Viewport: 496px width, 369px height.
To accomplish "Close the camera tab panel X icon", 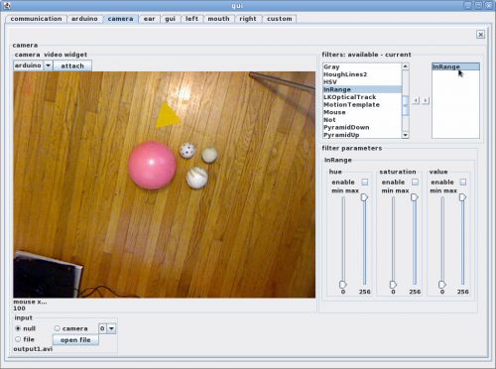I will tap(480, 35).
